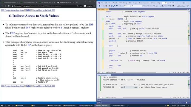This screenshot has height=107, width=191.
Task: Open Visual Studio Edit menu
Action: coord(106,3)
